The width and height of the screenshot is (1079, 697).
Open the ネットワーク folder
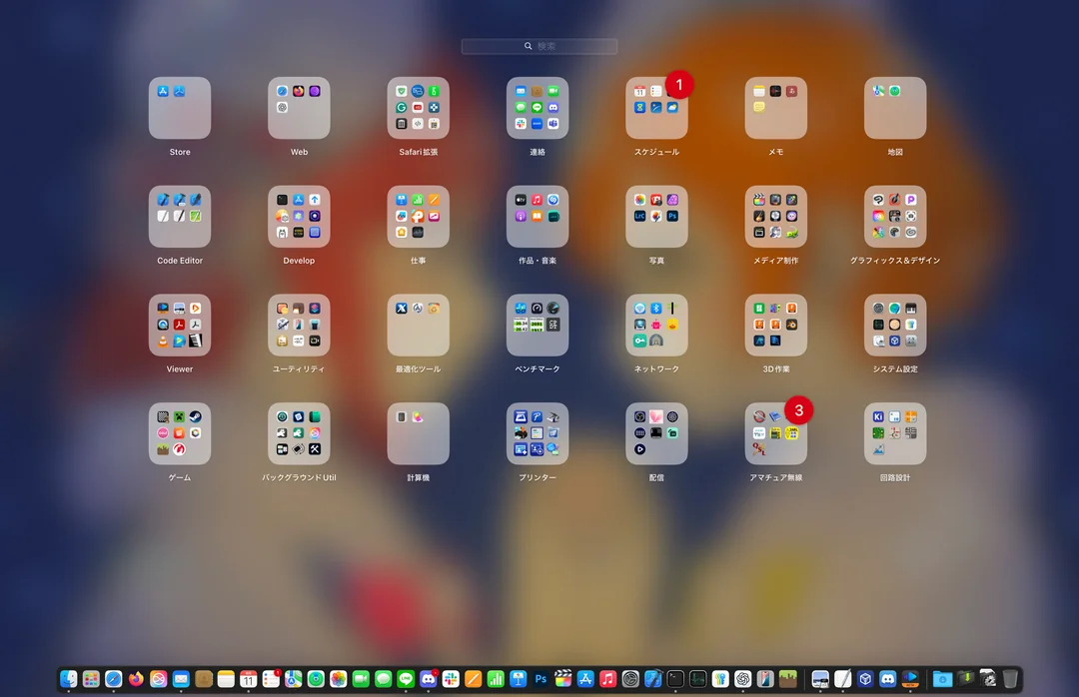656,325
